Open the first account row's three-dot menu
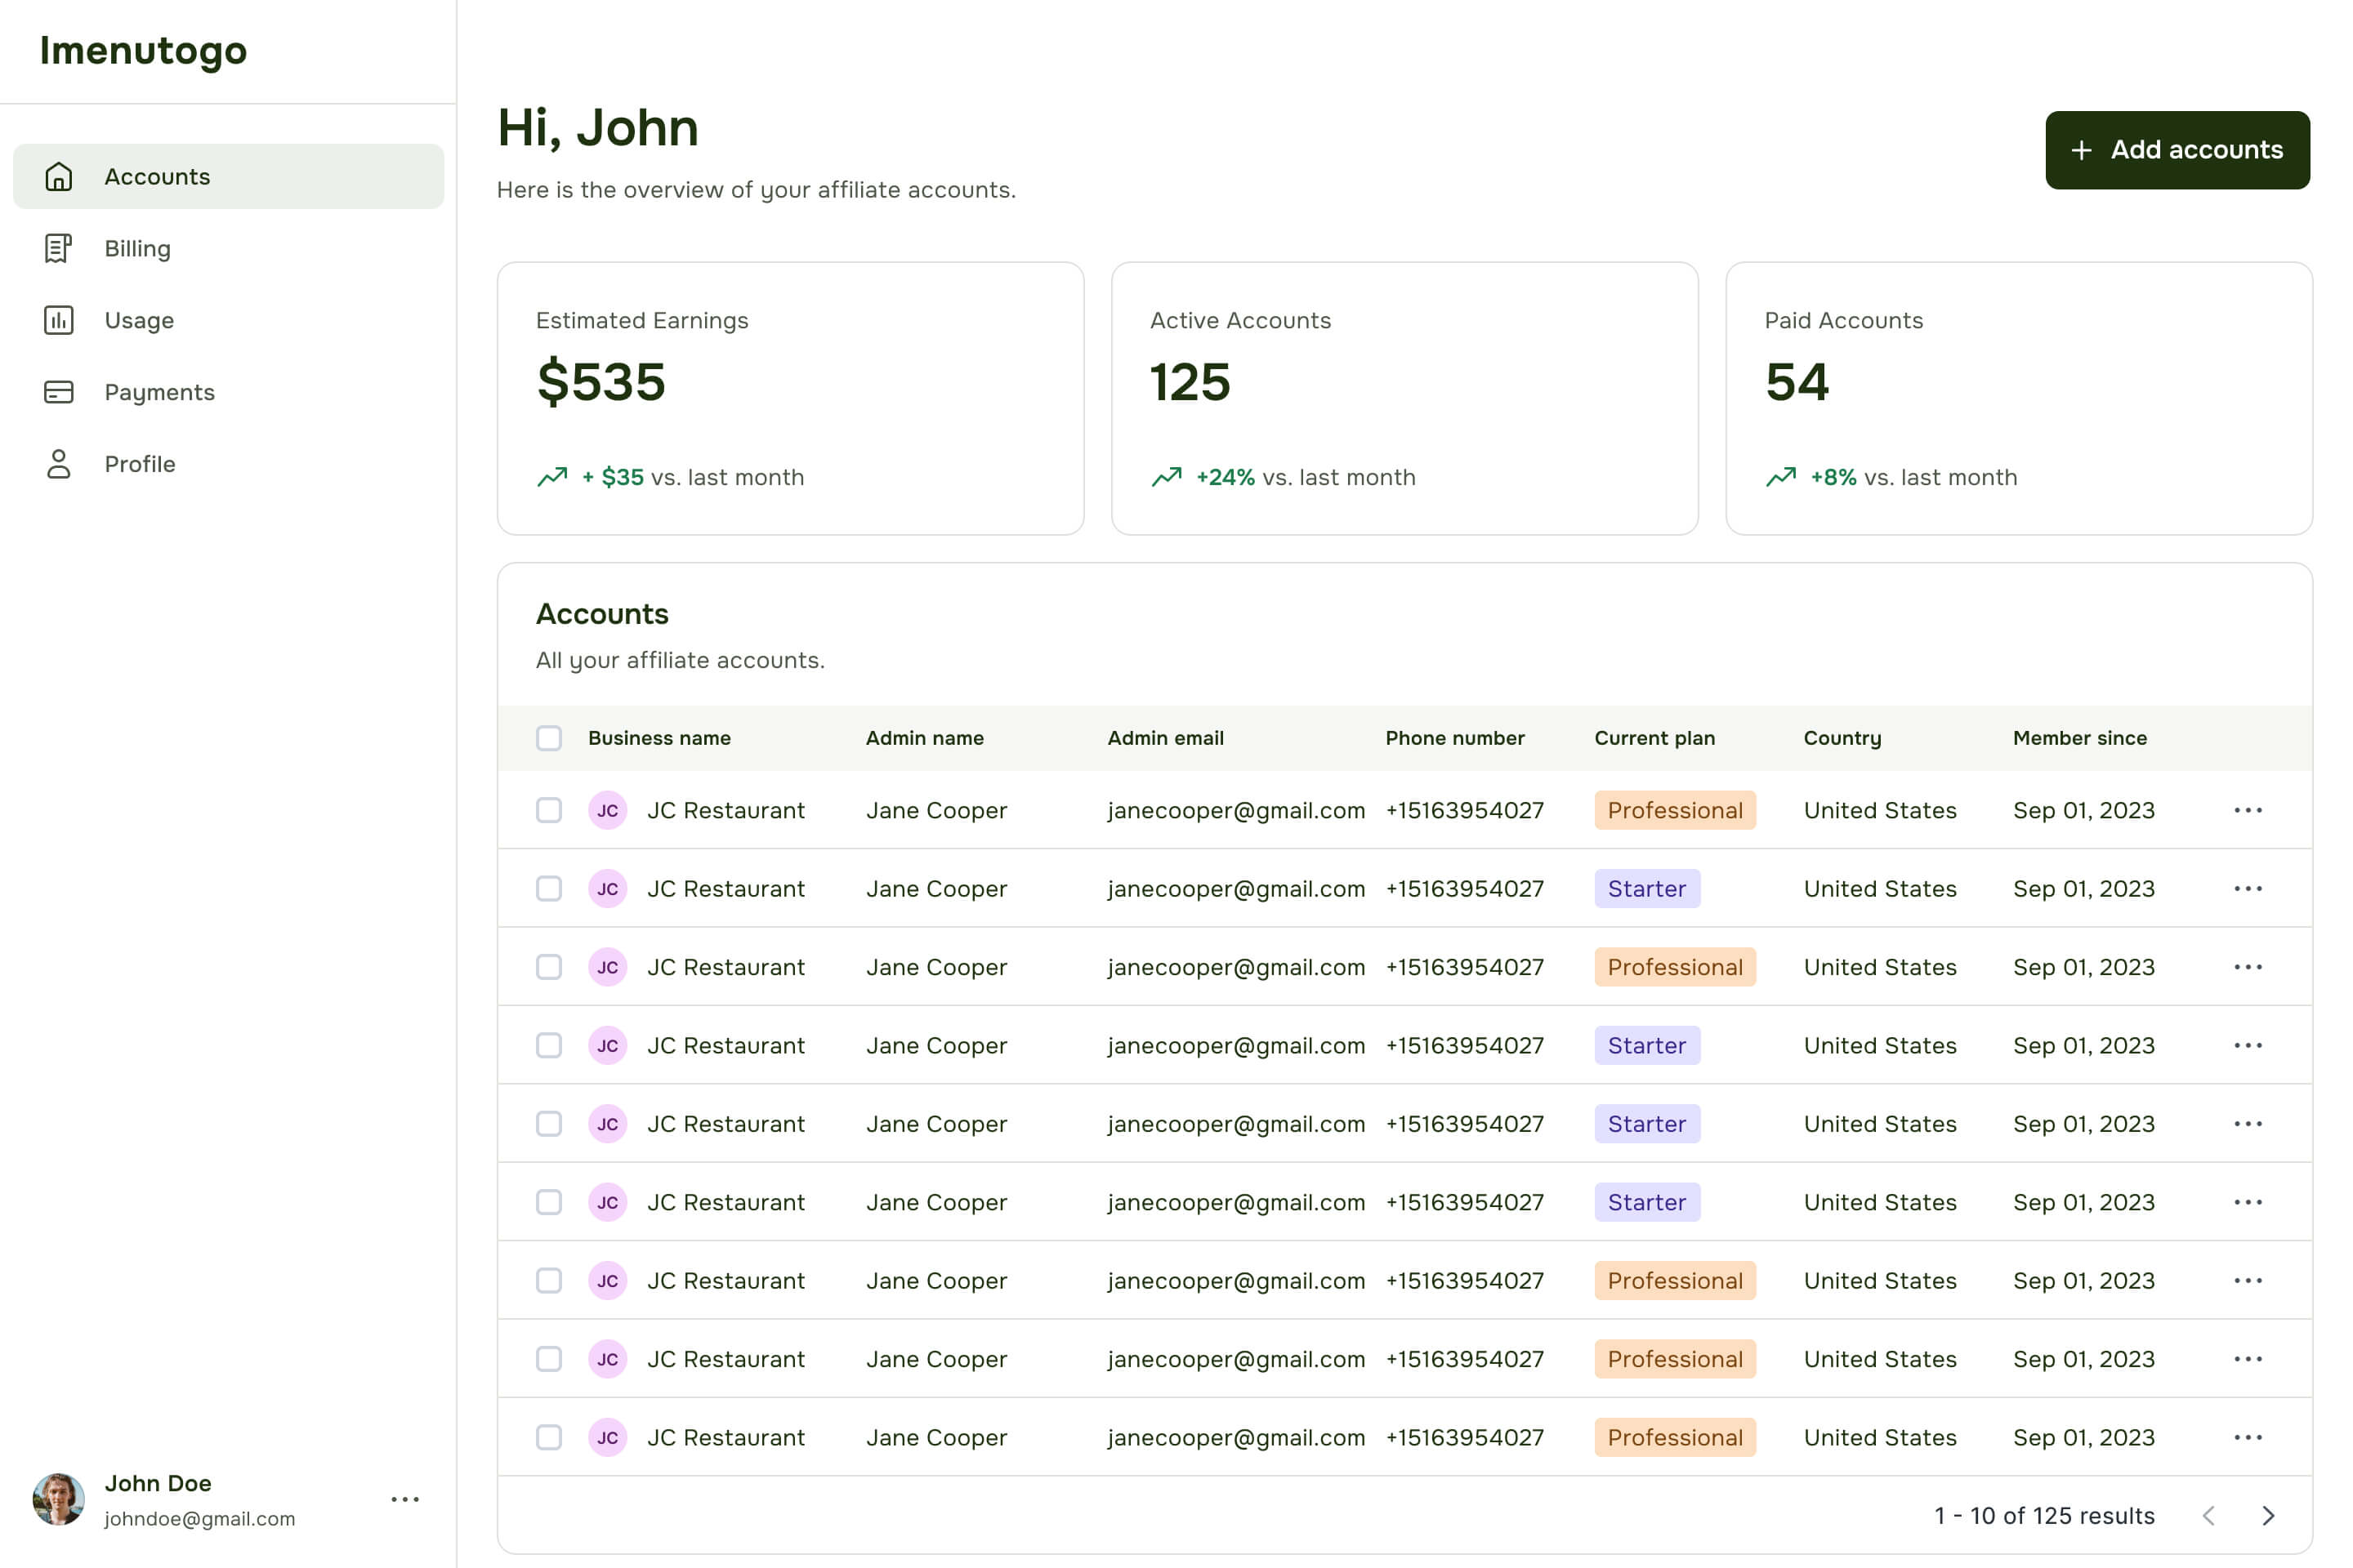The image size is (2353, 1568). click(2248, 811)
